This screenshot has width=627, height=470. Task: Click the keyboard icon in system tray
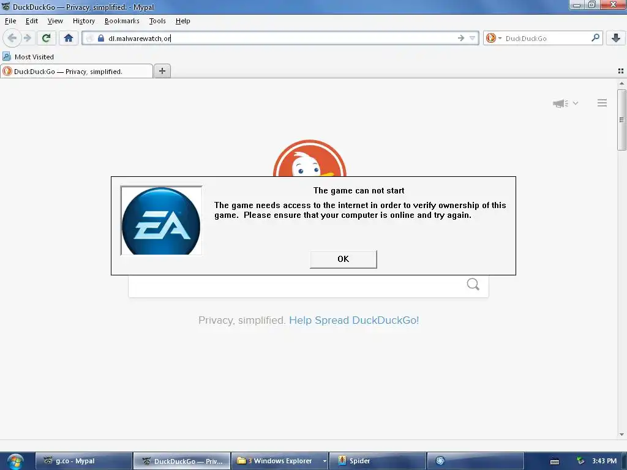click(x=555, y=461)
